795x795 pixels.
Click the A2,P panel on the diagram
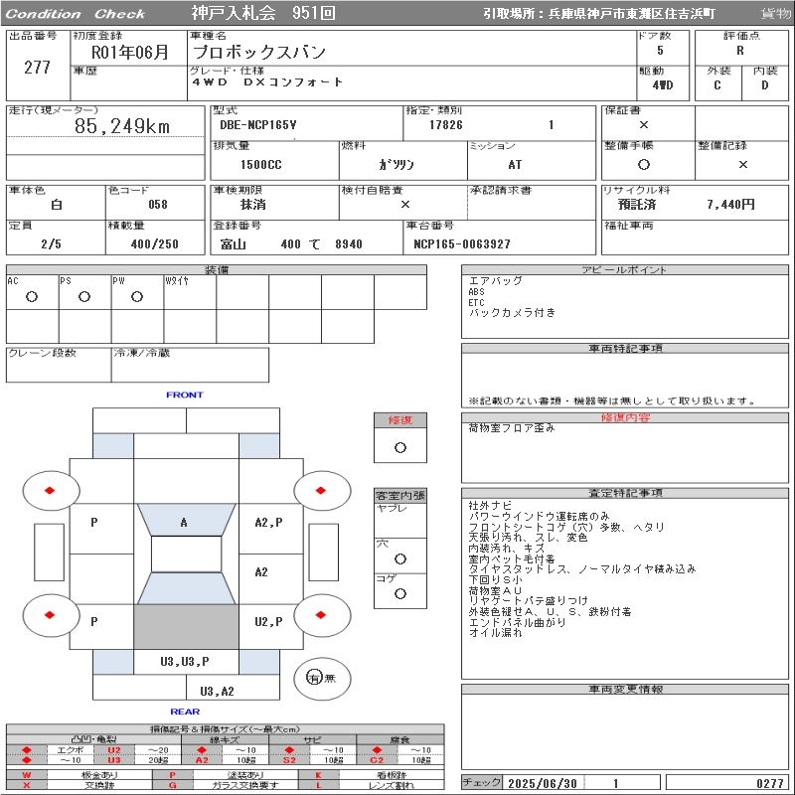[x=270, y=528]
